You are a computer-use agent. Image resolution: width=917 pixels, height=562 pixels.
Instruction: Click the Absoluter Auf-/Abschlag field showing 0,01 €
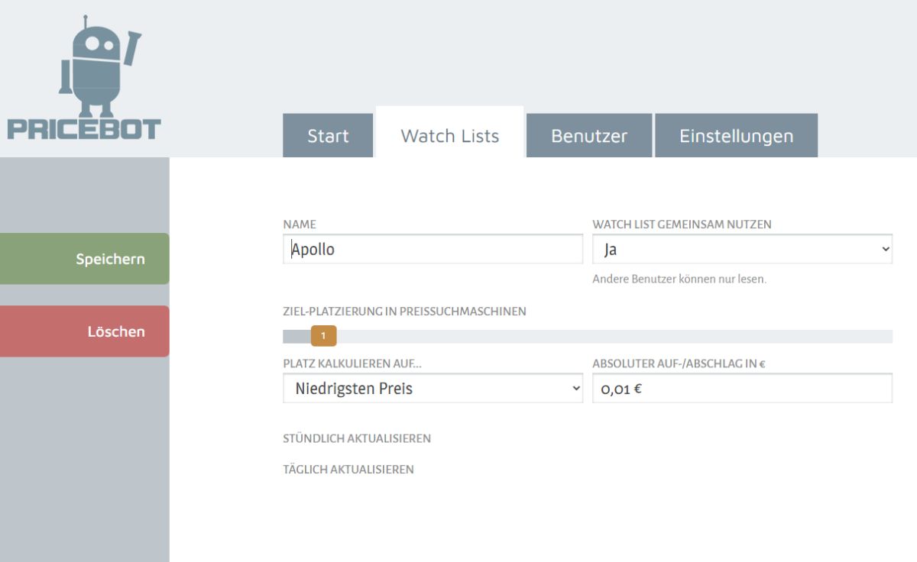click(742, 389)
